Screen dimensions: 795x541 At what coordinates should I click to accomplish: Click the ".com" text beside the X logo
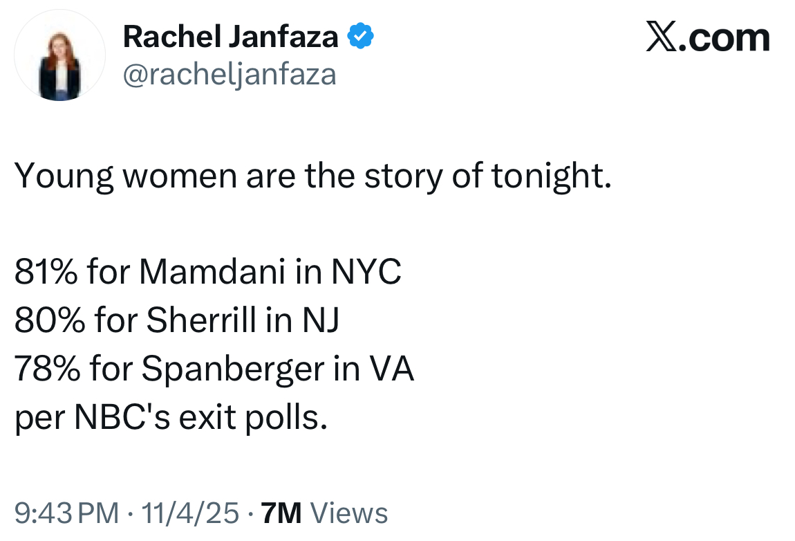pyautogui.click(x=724, y=38)
